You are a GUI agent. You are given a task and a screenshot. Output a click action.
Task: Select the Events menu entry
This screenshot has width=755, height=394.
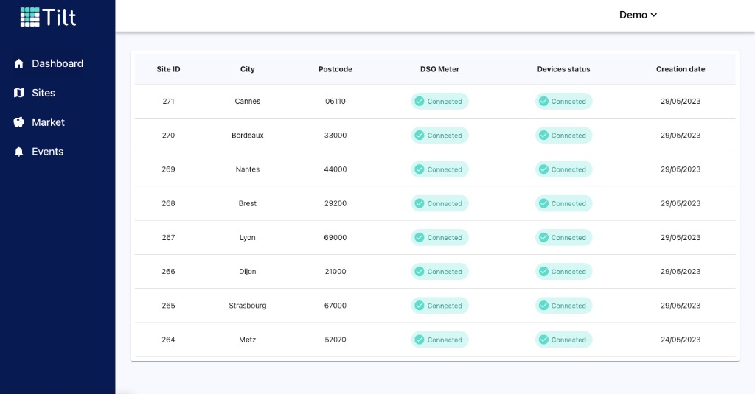coord(47,152)
